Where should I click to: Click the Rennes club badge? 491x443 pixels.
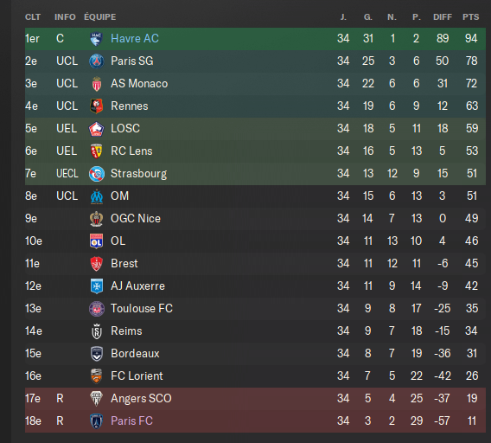(97, 106)
